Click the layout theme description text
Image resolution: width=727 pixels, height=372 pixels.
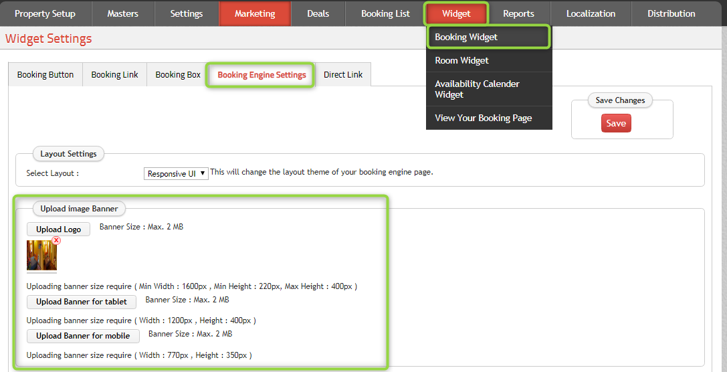click(322, 172)
